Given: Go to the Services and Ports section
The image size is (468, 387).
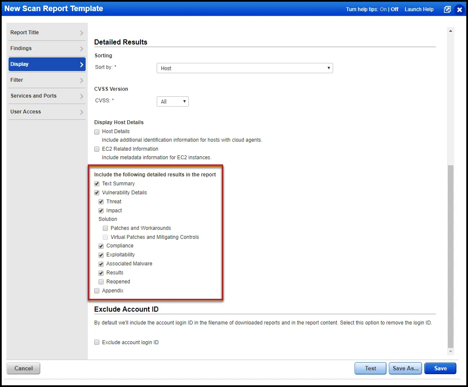Looking at the screenshot, I should click(47, 96).
